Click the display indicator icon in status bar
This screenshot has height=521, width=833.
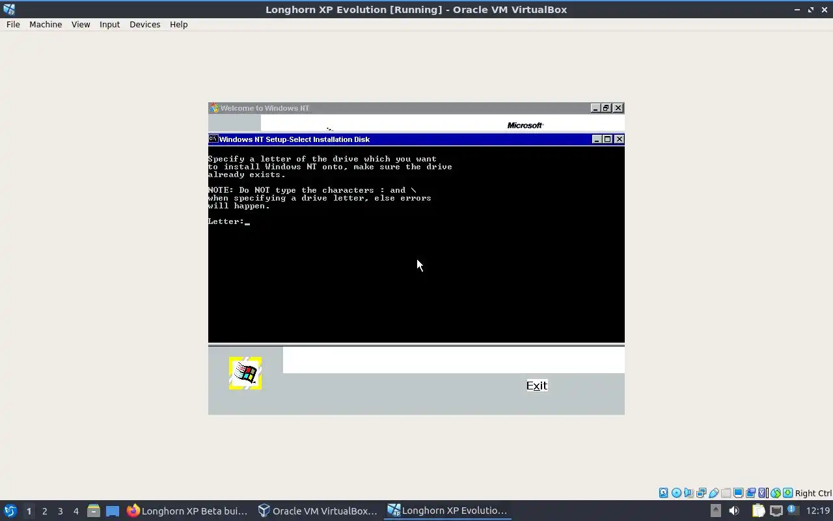738,493
